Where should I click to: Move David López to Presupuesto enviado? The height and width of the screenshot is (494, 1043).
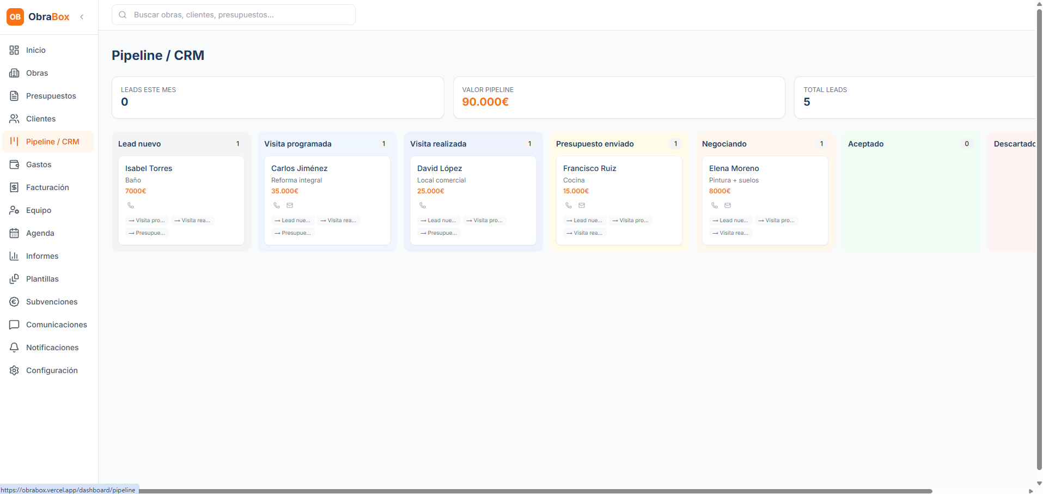click(439, 233)
